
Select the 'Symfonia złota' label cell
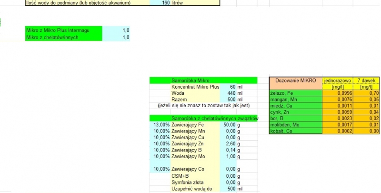(195, 183)
